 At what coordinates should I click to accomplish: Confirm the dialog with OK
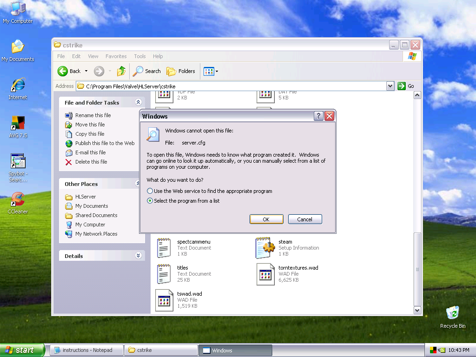[x=266, y=219]
